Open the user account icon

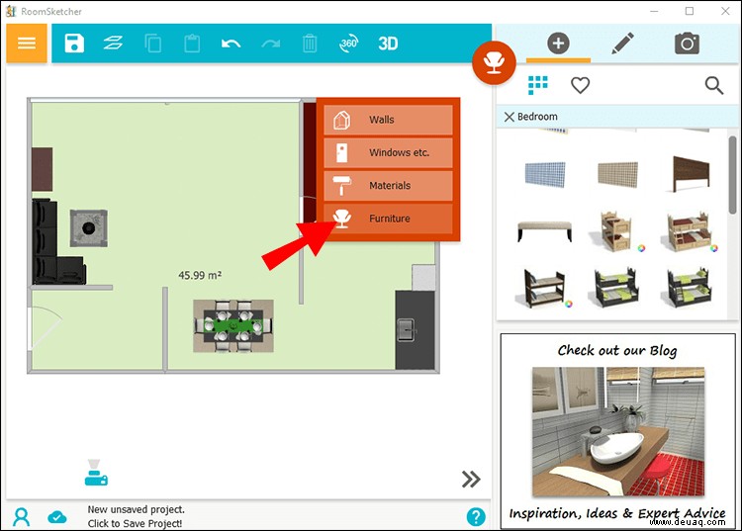tap(22, 517)
